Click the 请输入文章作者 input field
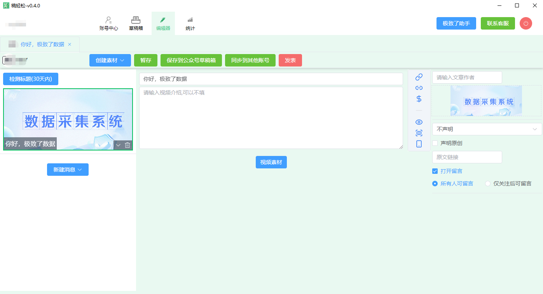This screenshot has width=543, height=294. click(x=467, y=77)
